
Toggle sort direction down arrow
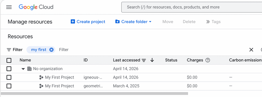point(152,60)
